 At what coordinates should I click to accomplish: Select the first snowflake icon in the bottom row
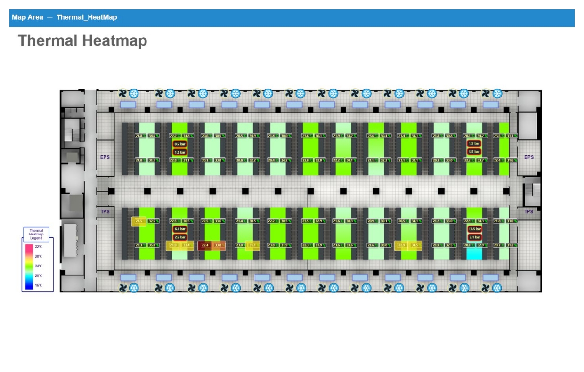(134, 288)
